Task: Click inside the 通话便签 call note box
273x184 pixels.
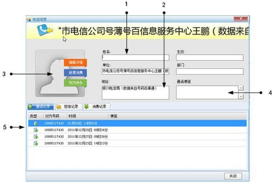Action: click(207, 92)
